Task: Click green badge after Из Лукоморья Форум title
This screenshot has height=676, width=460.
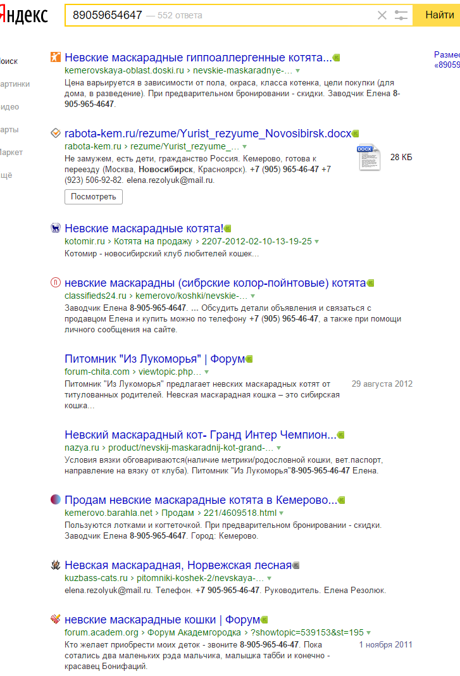Action: tap(249, 359)
